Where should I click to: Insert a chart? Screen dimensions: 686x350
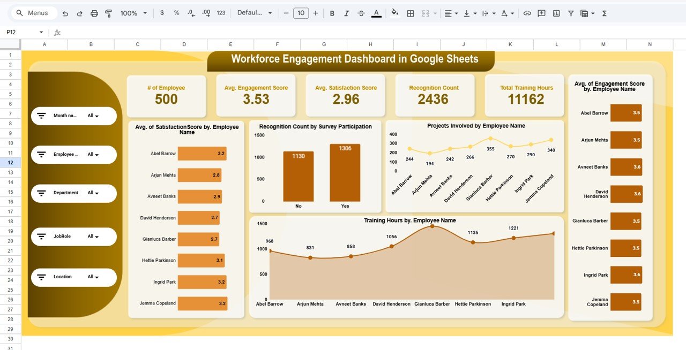coord(556,13)
